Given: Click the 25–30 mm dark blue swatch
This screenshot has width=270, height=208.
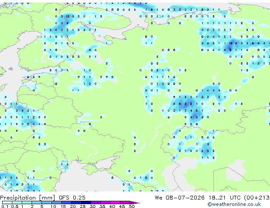Looking at the screenshot, I should (x=86, y=202).
